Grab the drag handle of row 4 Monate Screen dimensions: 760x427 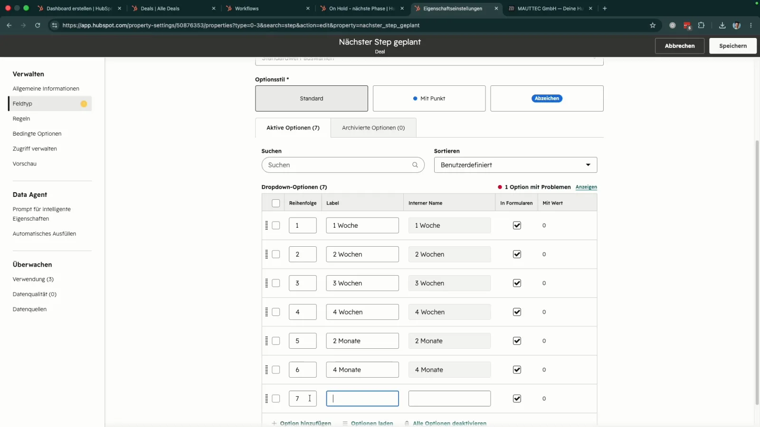(266, 370)
